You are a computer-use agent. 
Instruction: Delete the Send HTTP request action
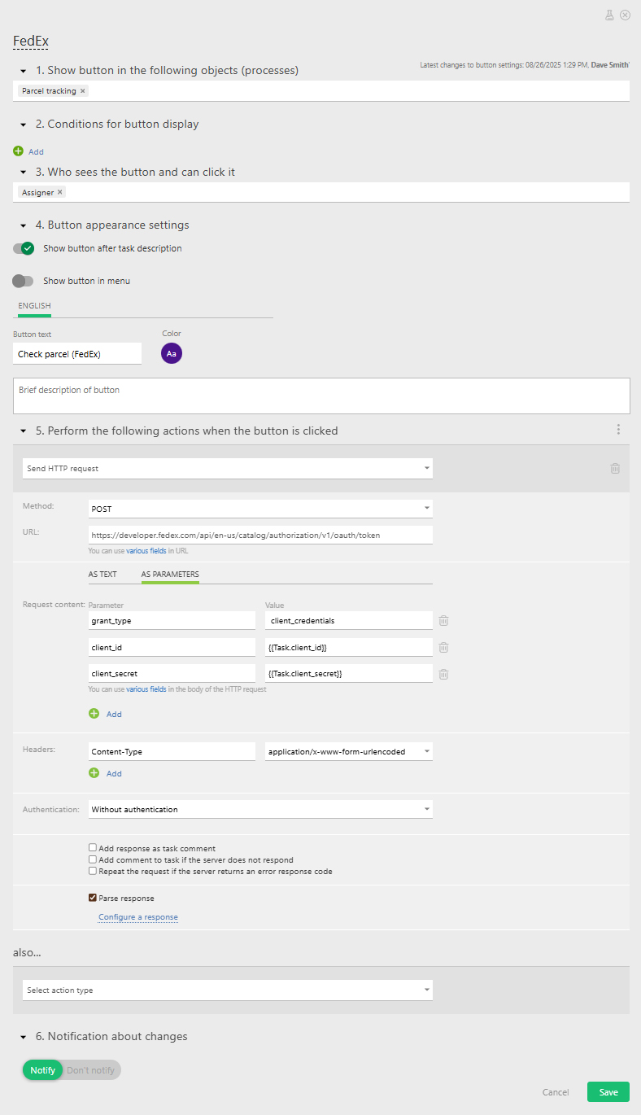pos(615,468)
